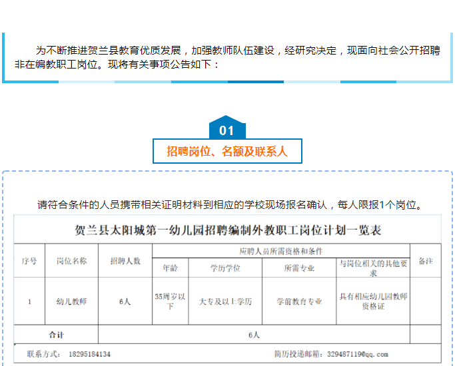Image resolution: width=455 pixels, height=366 pixels.
Task: Click the 岗位名称 column header
Action: pyautogui.click(x=72, y=261)
